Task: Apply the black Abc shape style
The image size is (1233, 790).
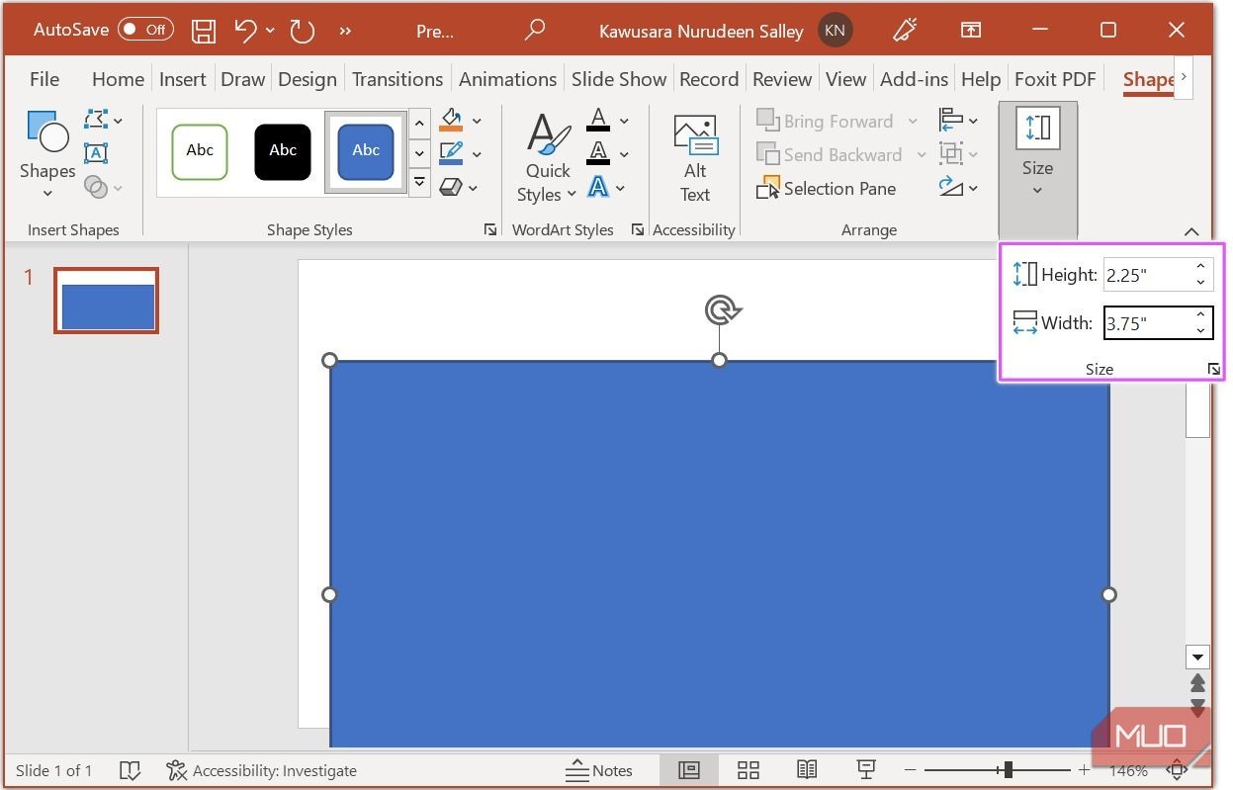Action: (x=283, y=151)
